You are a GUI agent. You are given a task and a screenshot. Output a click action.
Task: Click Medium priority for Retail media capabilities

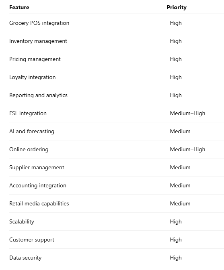click(180, 203)
